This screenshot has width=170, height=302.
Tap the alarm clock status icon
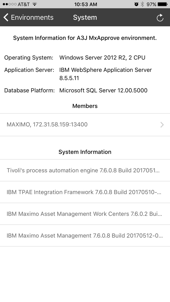(136, 4)
